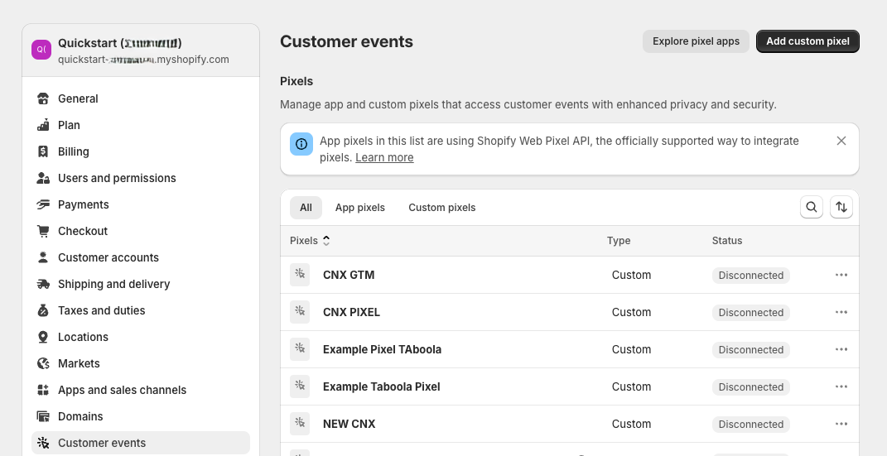
Task: Open more actions for CNX GTM
Action: pos(841,275)
